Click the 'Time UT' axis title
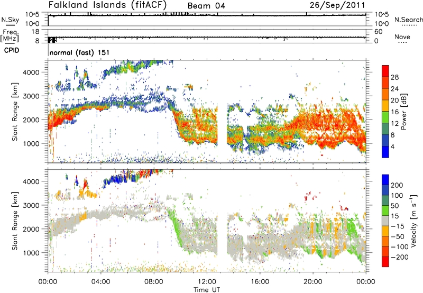 coord(207,289)
